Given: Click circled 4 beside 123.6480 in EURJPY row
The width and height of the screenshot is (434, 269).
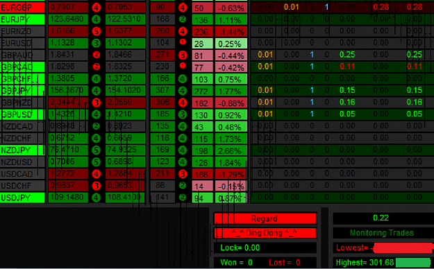Looking at the screenshot, I should coord(96,19).
